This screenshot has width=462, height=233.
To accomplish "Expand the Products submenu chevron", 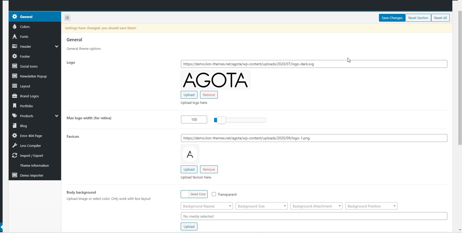I will pyautogui.click(x=56, y=116).
